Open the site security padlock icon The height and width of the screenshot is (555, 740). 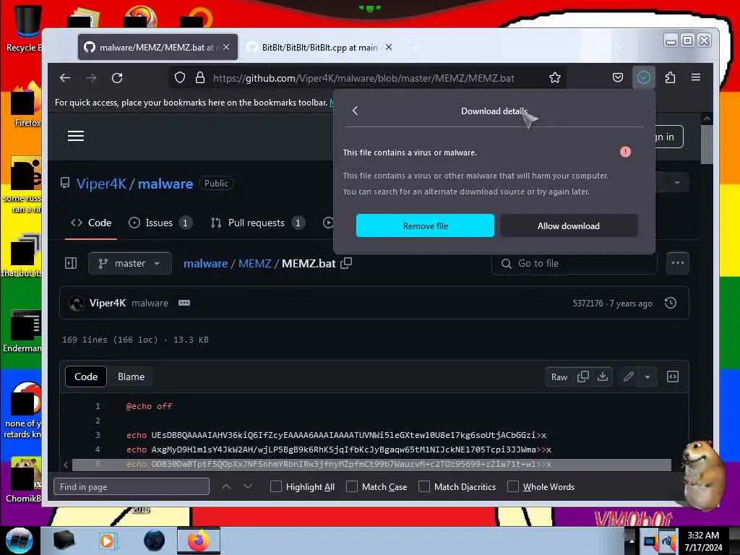click(200, 78)
